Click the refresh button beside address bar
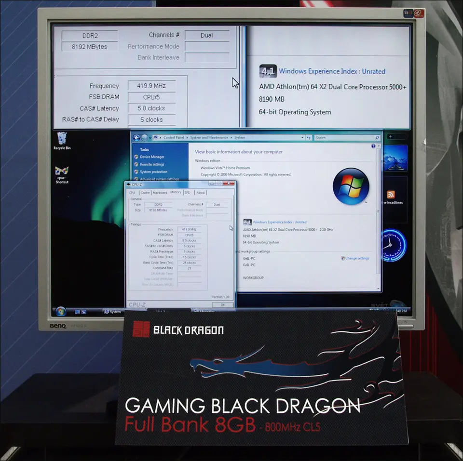This screenshot has height=461, width=463. tap(309, 138)
